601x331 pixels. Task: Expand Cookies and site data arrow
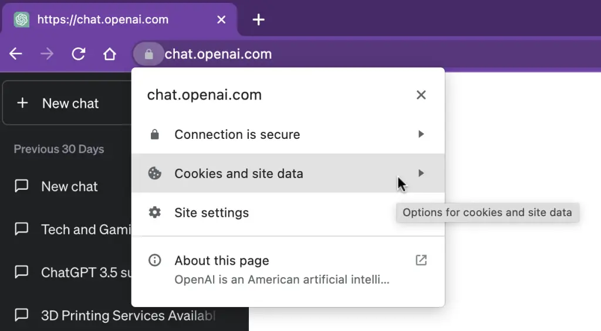tap(421, 173)
